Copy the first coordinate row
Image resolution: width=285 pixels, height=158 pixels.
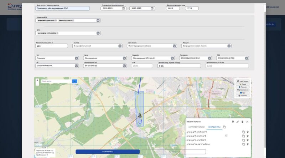(x=243, y=132)
